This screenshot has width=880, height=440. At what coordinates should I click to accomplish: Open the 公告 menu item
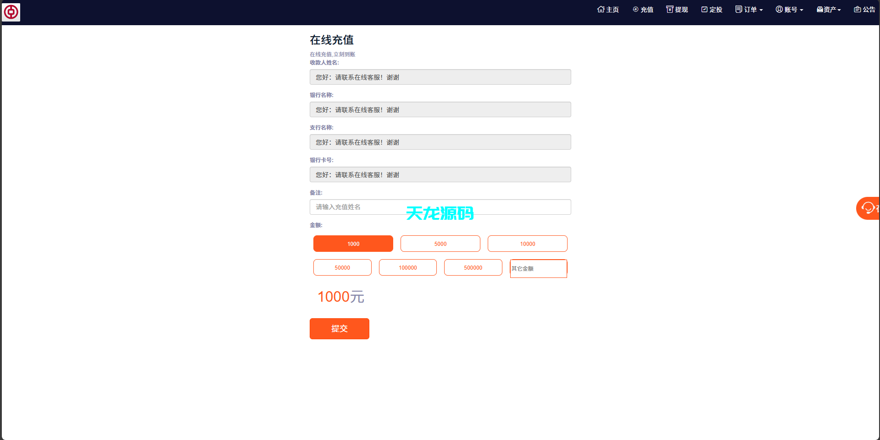(864, 9)
